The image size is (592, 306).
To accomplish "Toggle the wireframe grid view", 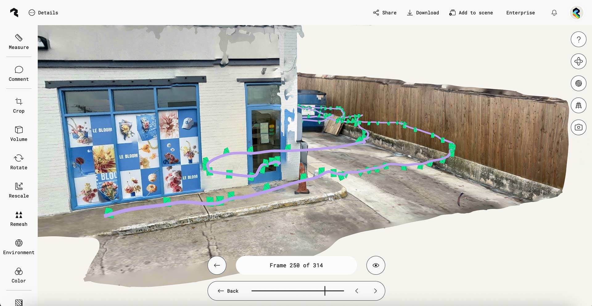I will pyautogui.click(x=579, y=105).
